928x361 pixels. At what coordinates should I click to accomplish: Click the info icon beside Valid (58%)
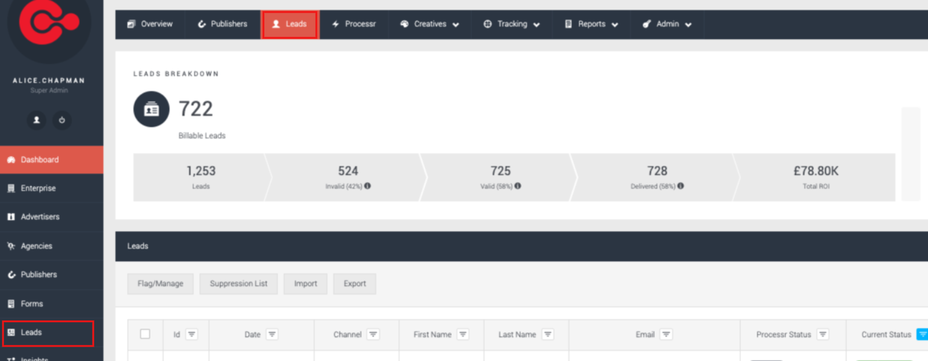pos(518,186)
